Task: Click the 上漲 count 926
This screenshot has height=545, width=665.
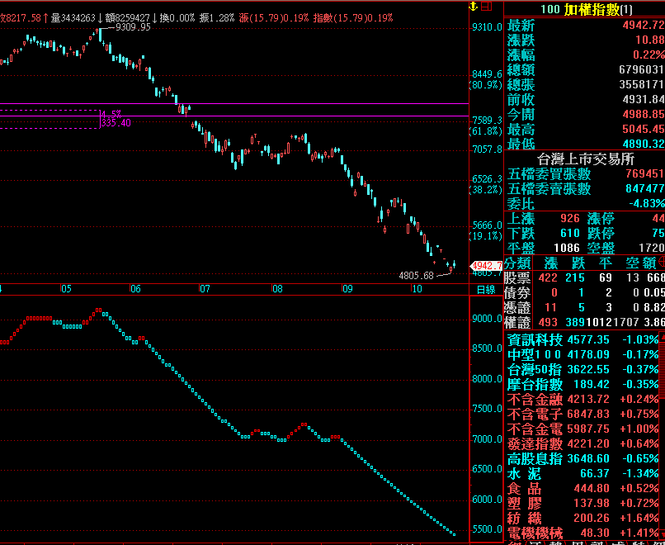Action: [570, 219]
